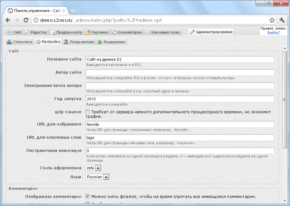Click the Выйти? logout link

tap(274, 33)
